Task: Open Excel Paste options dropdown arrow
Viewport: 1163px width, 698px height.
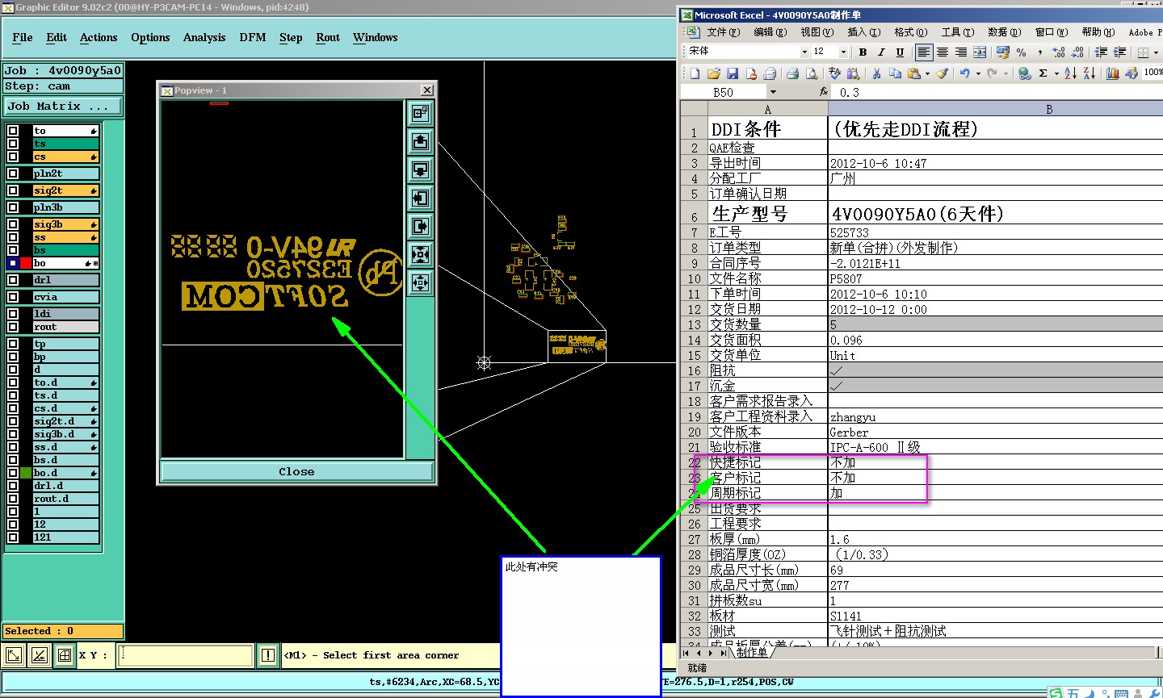Action: (927, 73)
